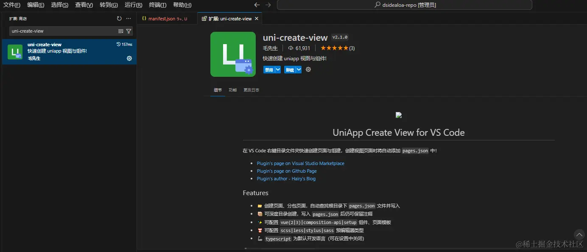The image size is (587, 252).
Task: Open manage gear for uni-create-view list item
Action: pos(129,58)
